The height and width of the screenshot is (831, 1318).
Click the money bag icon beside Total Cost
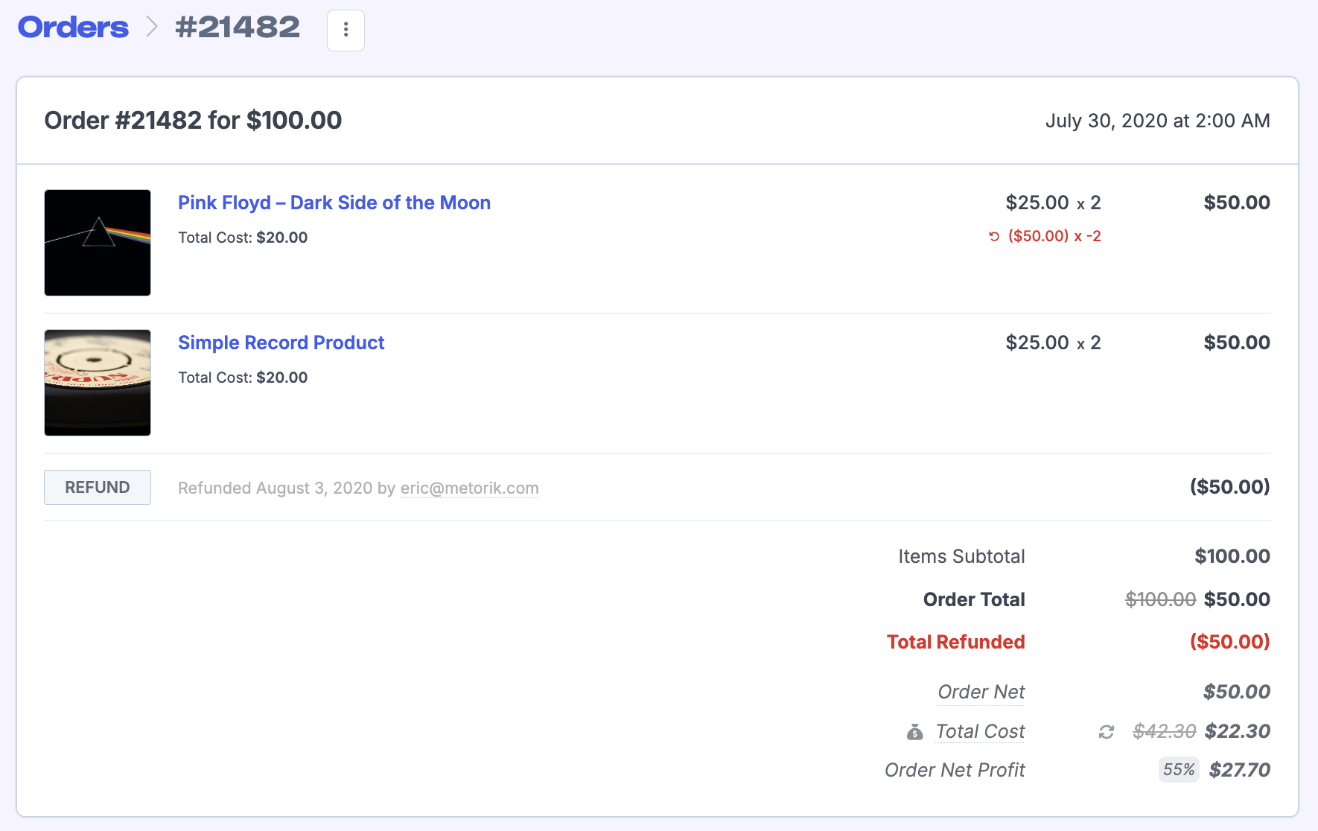[915, 732]
